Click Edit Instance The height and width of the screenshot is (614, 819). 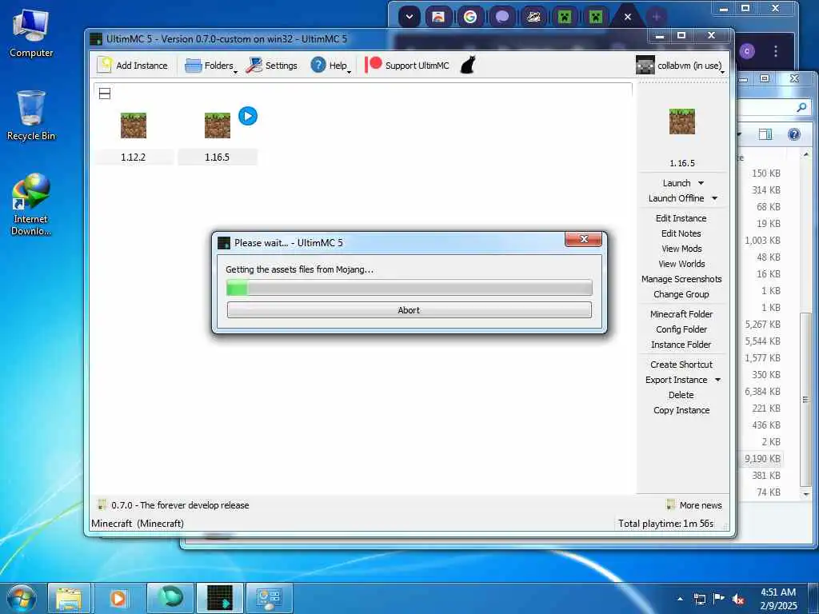click(x=681, y=218)
